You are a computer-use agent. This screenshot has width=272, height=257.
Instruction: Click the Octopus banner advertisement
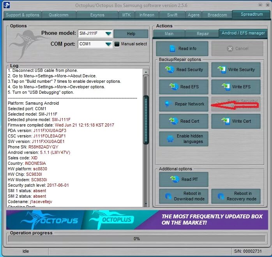pyautogui.click(x=137, y=220)
